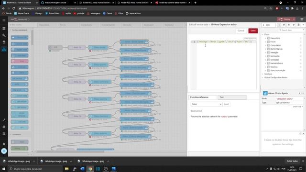Click the red Done button
Image resolution: width=306 pixels, height=172 pixels.
[253, 31]
